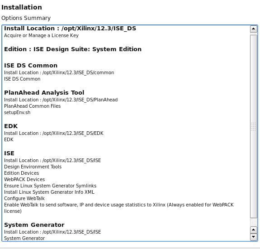Click the ISE_DS/ISE path under System Generator heading
The height and width of the screenshot is (249, 260).
[x=52, y=232]
